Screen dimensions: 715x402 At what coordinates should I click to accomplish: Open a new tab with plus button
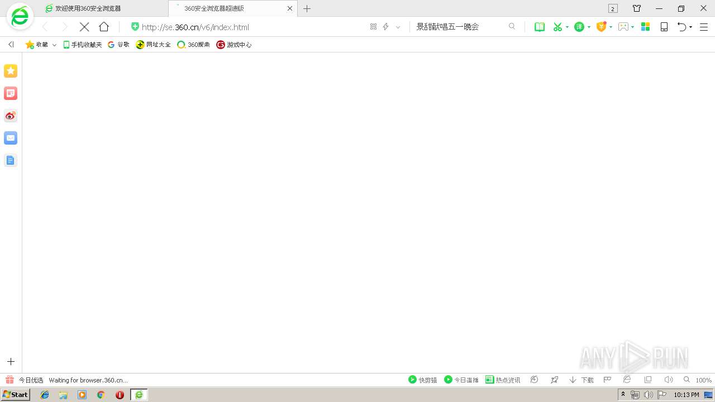click(x=307, y=8)
